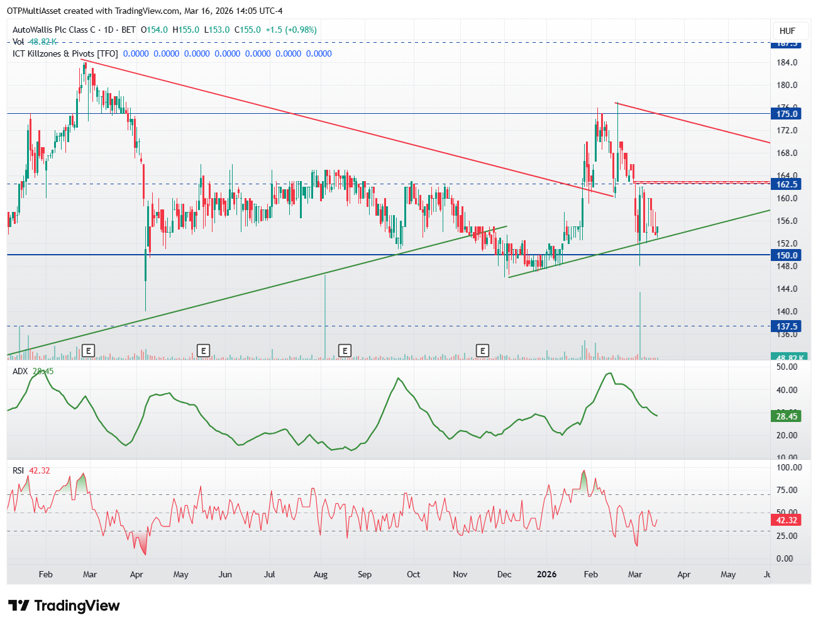Select the 150.0 support level label

click(787, 255)
